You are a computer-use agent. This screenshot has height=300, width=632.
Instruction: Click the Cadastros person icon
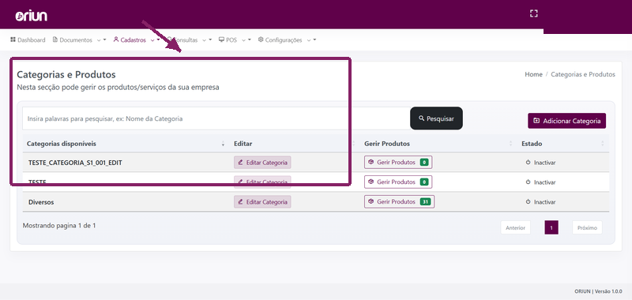pos(116,39)
